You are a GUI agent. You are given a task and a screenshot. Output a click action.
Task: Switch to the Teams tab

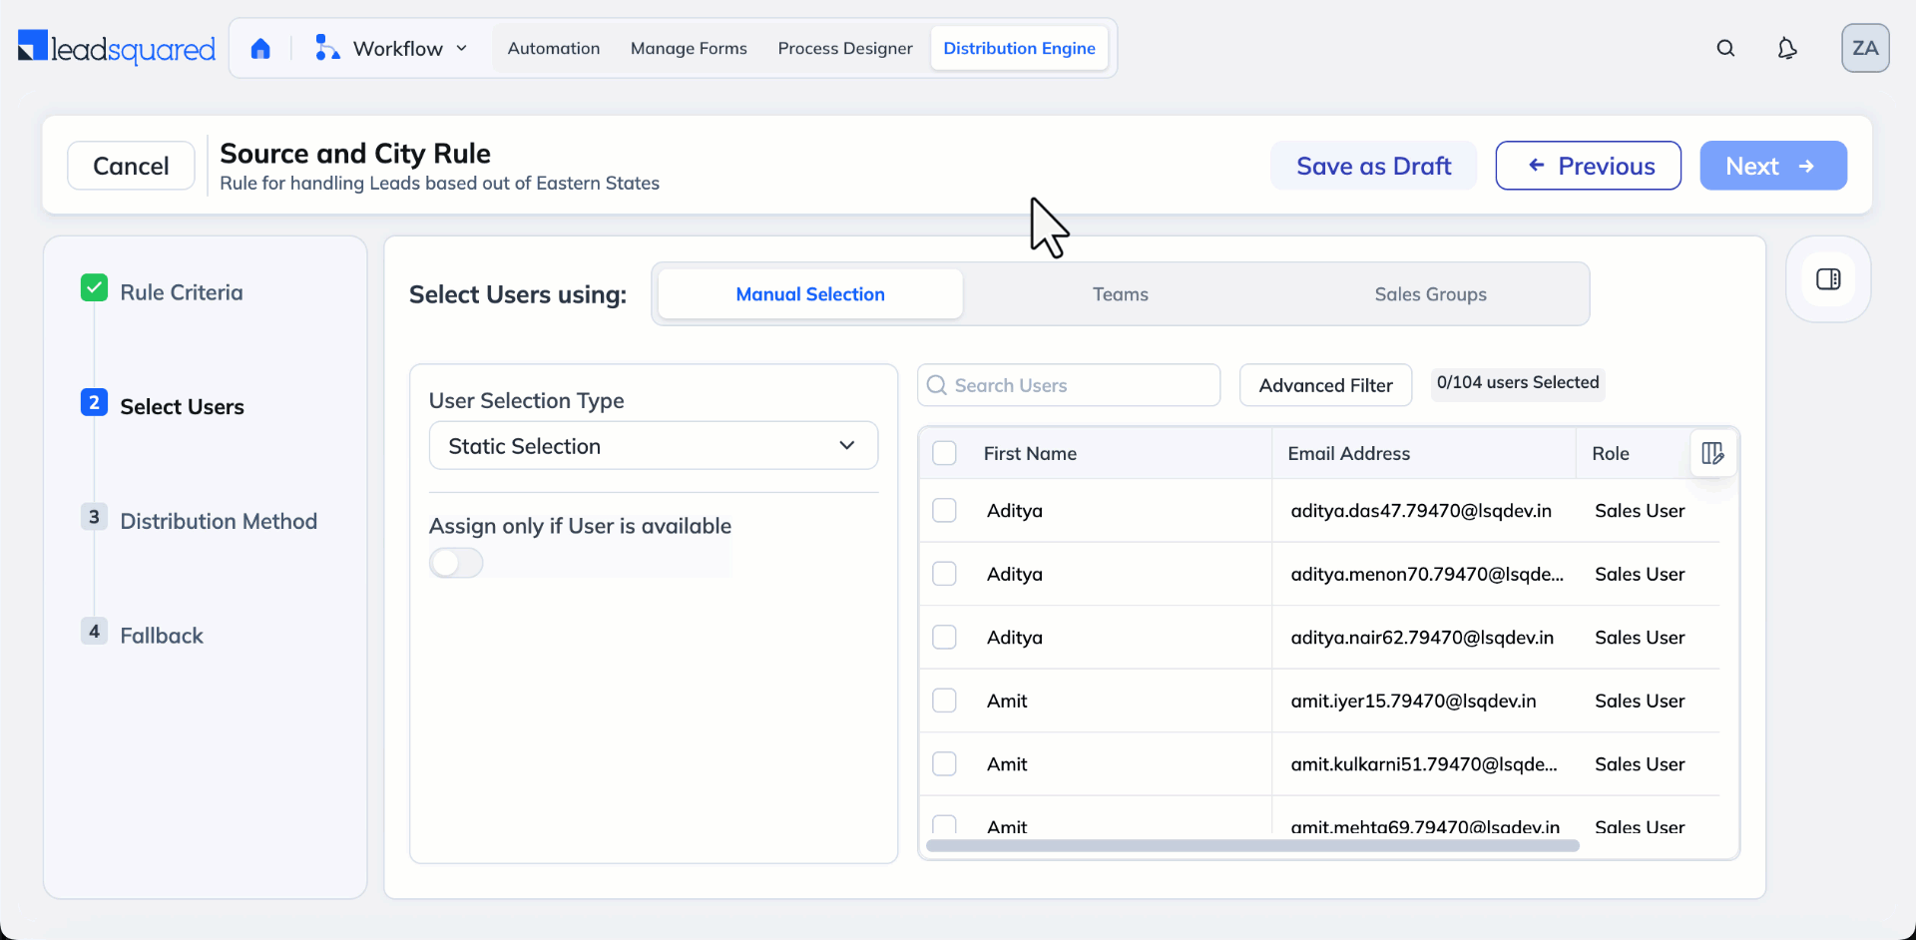(x=1121, y=294)
